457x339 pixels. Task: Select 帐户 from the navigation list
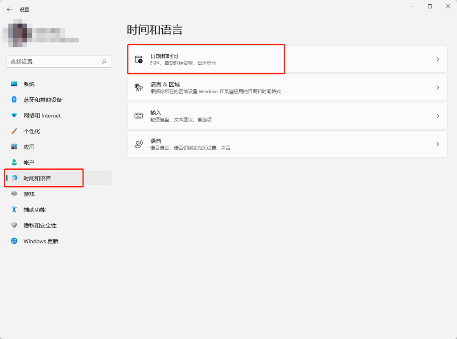click(x=59, y=163)
